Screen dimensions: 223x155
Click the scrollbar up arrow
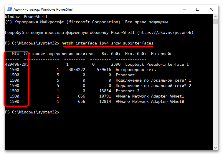click(216, 17)
